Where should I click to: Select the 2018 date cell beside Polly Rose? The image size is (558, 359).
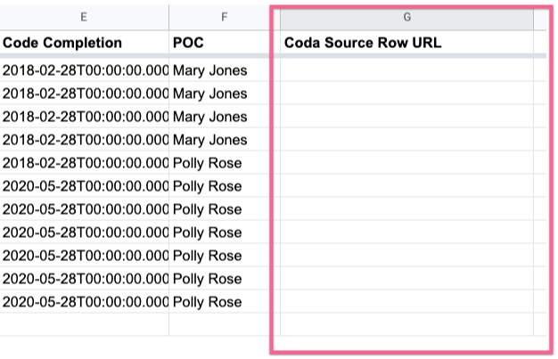[84, 163]
